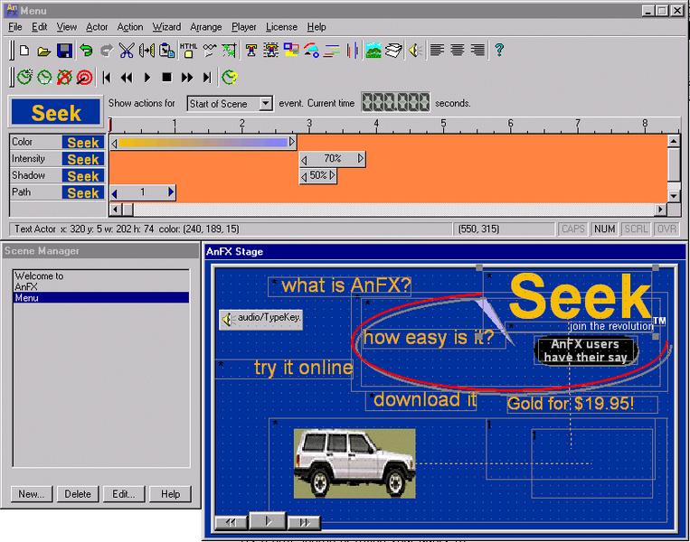Jump to end of timeline
690x542 pixels.
click(207, 78)
